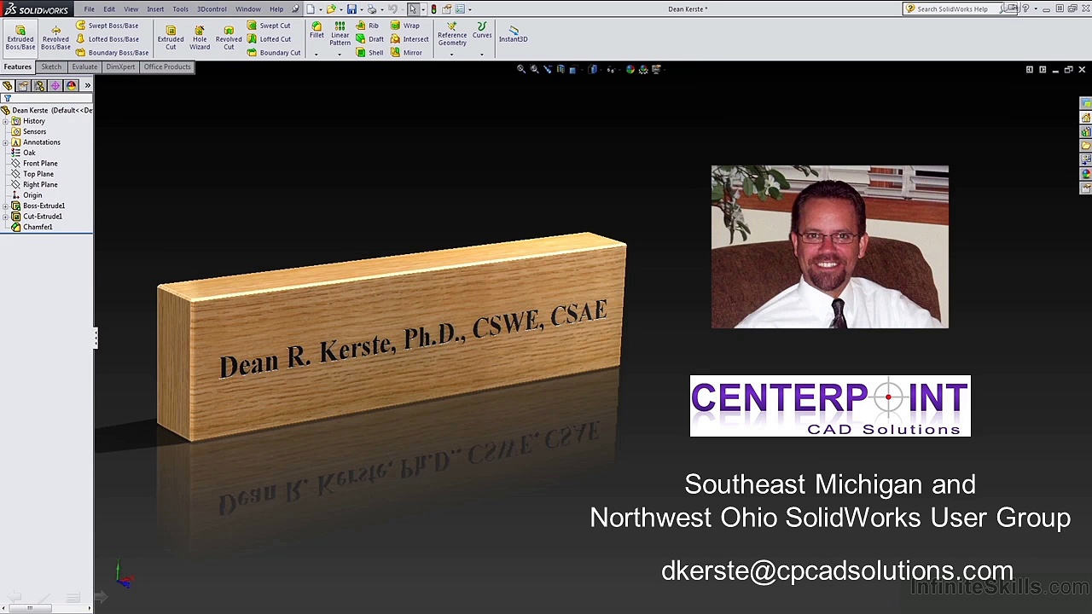Image resolution: width=1092 pixels, height=614 pixels.
Task: Switch to Office Products tab
Action: [x=167, y=67]
